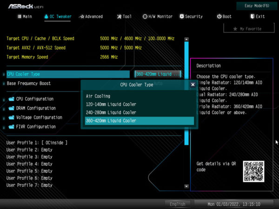Choose 240-280mm Liquid Cooler option
The image size is (279, 209).
(111, 112)
